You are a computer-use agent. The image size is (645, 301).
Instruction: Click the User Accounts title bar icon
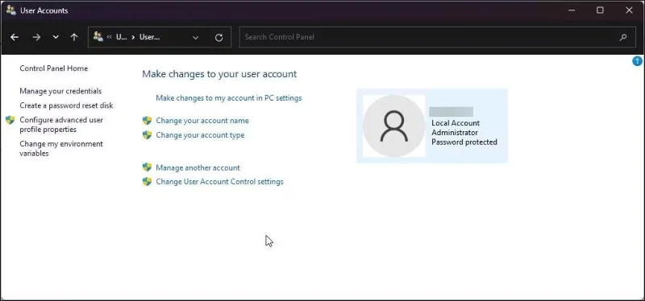click(x=11, y=10)
